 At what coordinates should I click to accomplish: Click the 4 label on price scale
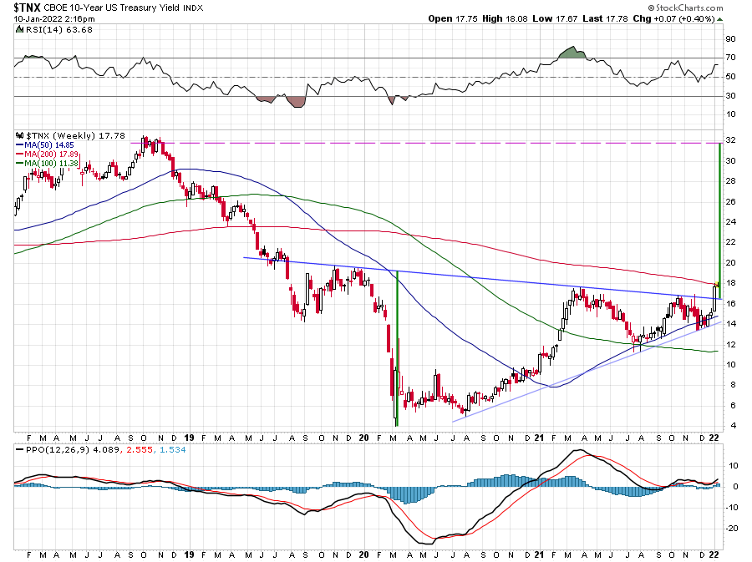(x=734, y=425)
